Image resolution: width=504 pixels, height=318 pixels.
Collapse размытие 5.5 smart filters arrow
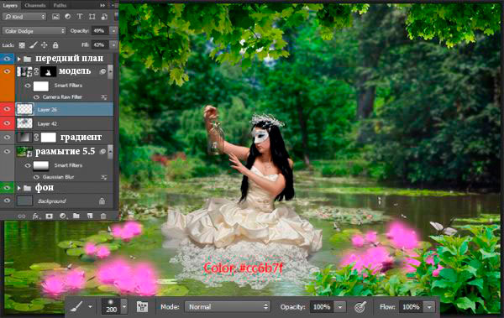110,152
